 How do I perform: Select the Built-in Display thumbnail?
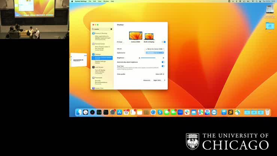coord(149,36)
